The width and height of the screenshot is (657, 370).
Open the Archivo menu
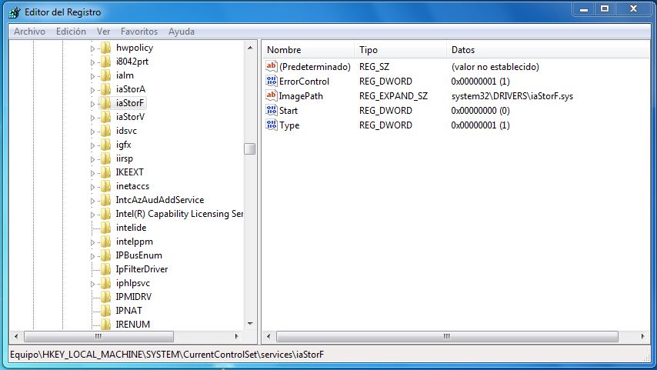29,32
